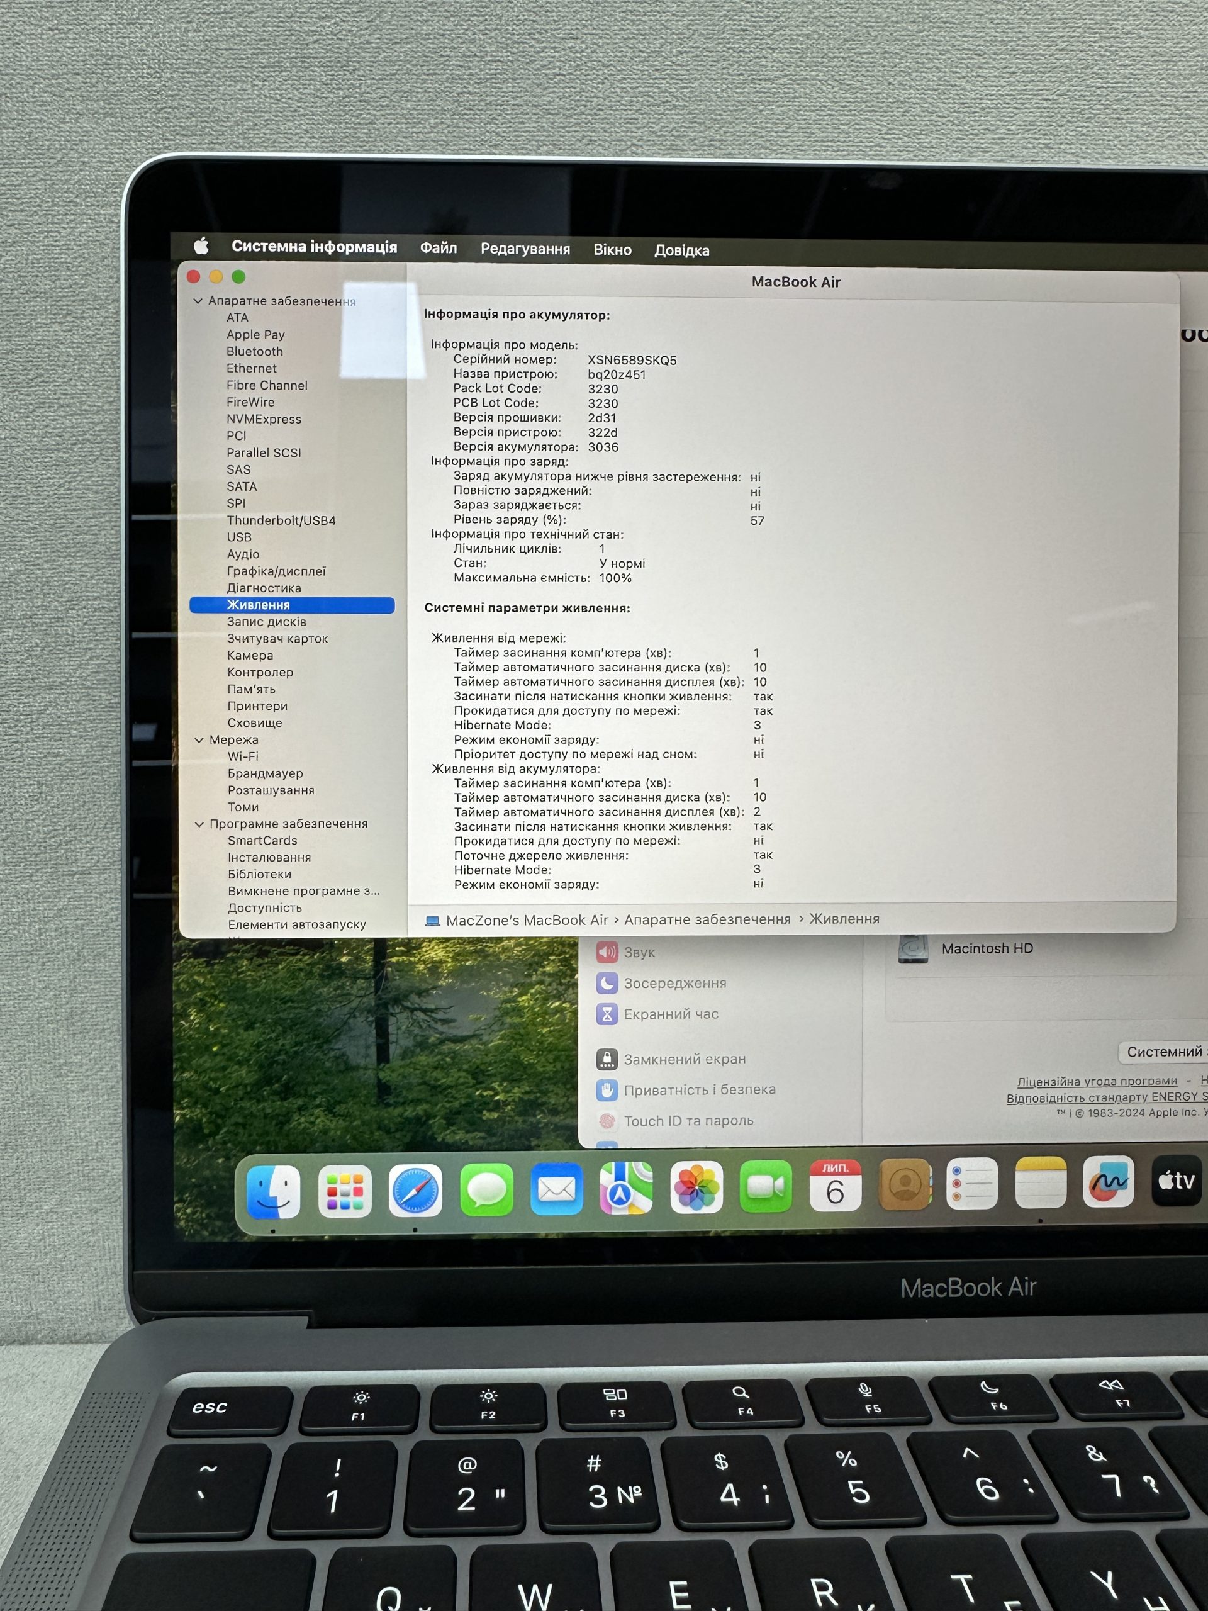1208x1611 pixels.
Task: Click Ліцензійна угода програми link
Action: pyautogui.click(x=1097, y=1082)
